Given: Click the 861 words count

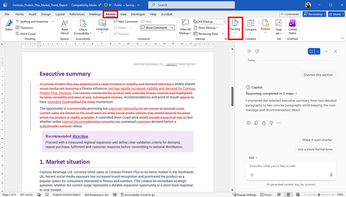Looking at the screenshot, I should point(27,195).
